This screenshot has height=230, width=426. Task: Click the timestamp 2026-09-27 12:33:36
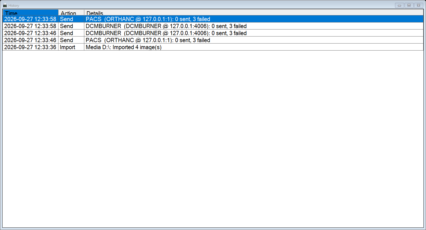[x=30, y=47]
